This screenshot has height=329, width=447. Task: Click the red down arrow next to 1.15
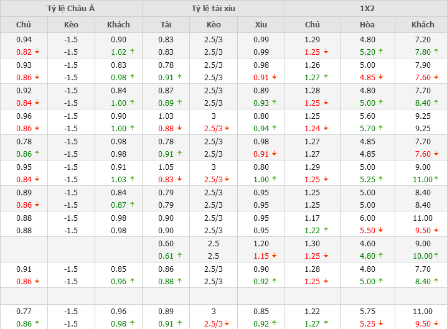(275, 256)
